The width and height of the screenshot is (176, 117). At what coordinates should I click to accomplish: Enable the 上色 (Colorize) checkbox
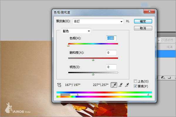(x=135, y=81)
